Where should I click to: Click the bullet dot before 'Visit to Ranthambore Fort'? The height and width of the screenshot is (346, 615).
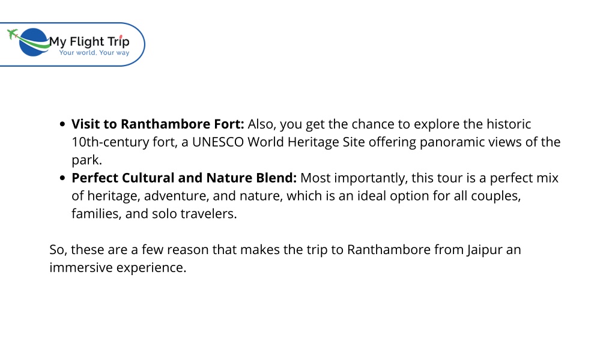(62, 124)
